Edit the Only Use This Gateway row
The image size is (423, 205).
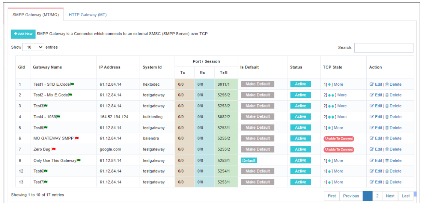pyautogui.click(x=376, y=160)
